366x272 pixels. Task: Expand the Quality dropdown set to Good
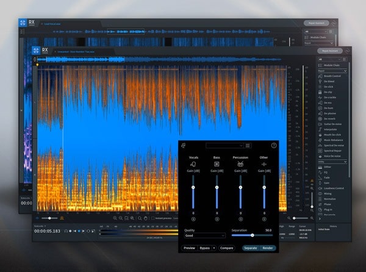(205, 235)
